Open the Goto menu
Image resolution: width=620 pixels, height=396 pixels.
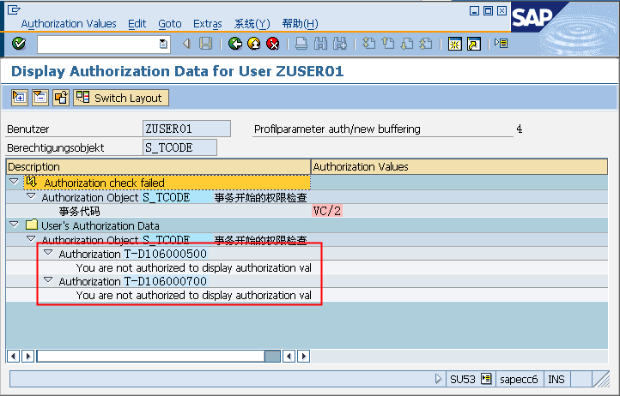tap(170, 24)
